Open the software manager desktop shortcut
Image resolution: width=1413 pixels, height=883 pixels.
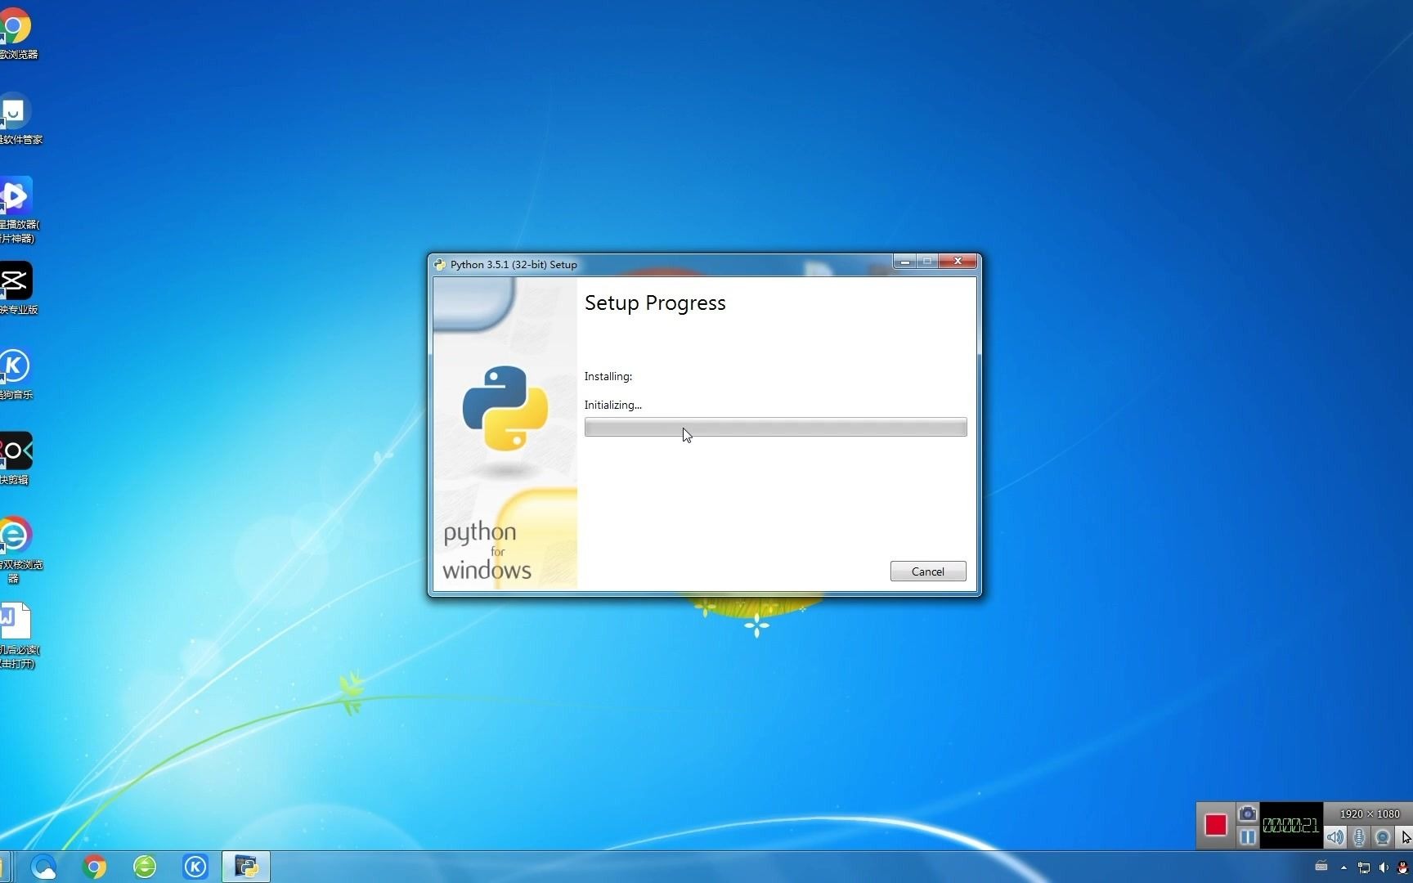click(x=16, y=119)
